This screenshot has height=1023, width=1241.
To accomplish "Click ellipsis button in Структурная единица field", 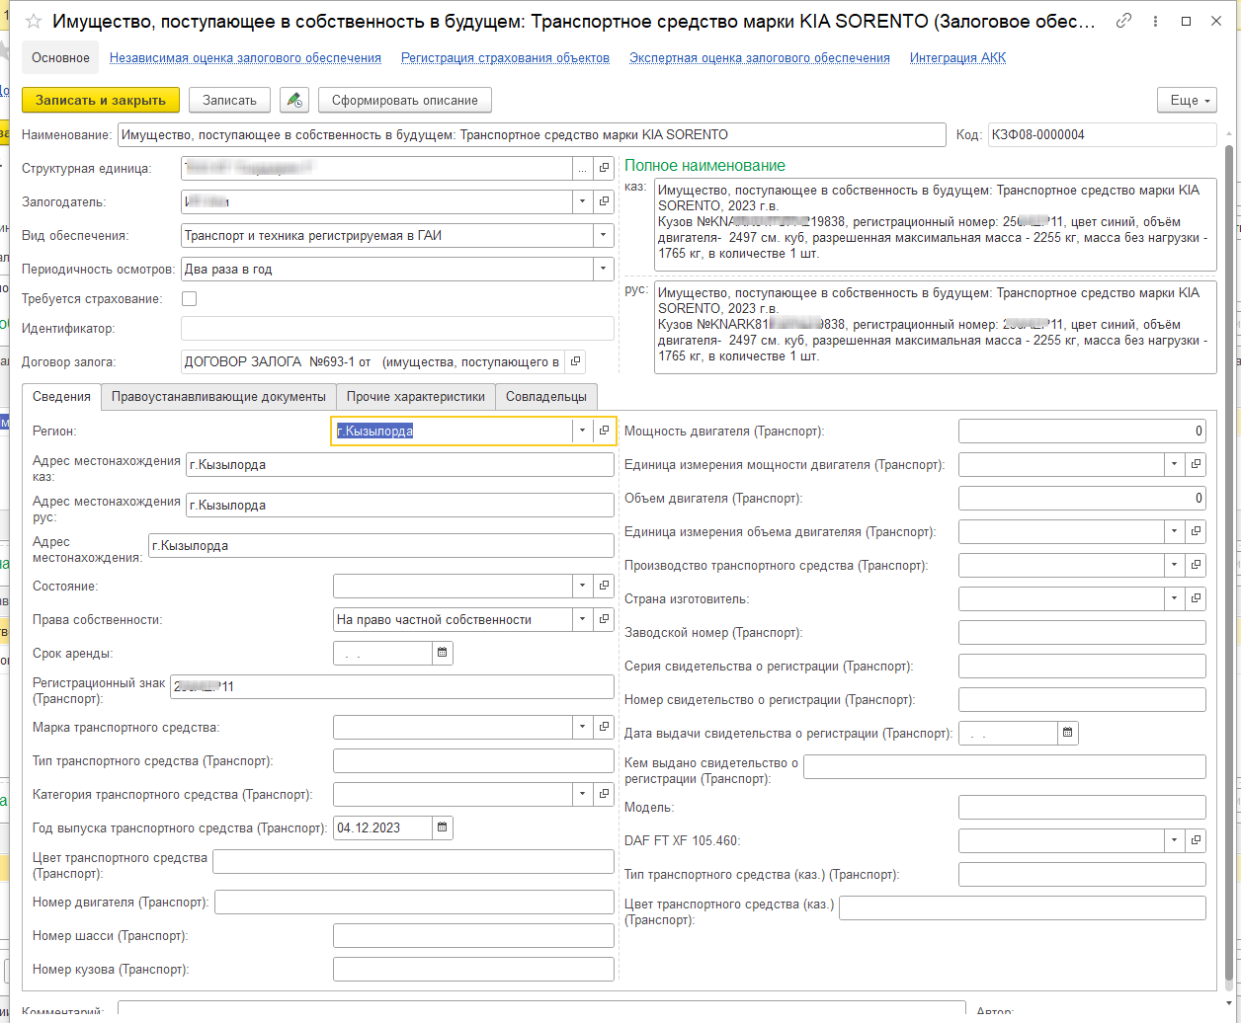I will click(582, 169).
